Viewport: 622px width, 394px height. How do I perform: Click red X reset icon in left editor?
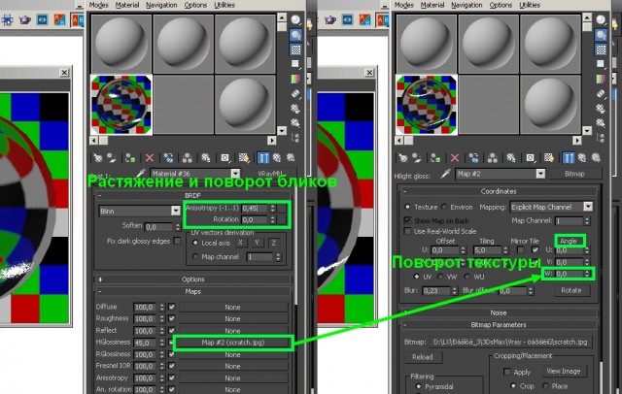pos(150,158)
